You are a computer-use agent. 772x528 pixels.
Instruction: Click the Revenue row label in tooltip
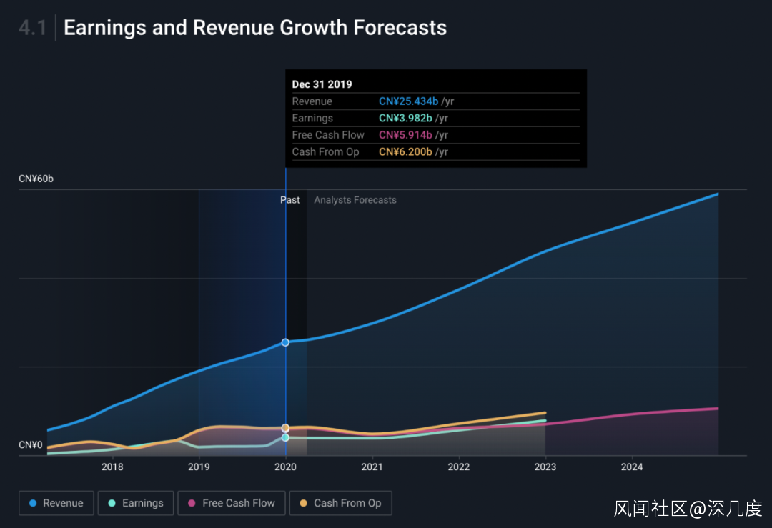tap(312, 101)
